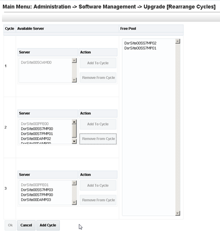Cancel the rearrange cycles dialog

26,225
